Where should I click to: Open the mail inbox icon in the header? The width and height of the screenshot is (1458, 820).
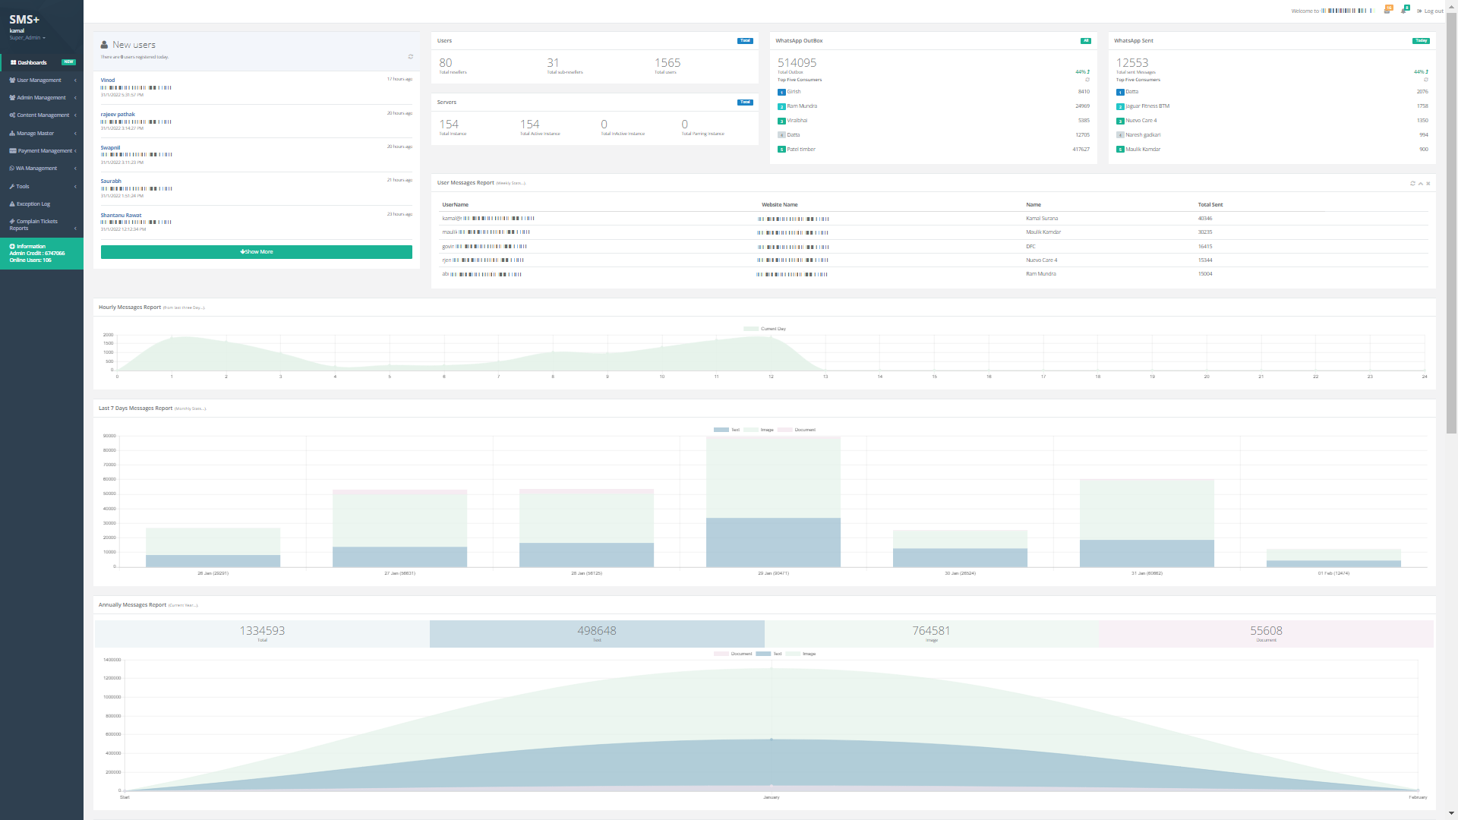coord(1387,11)
